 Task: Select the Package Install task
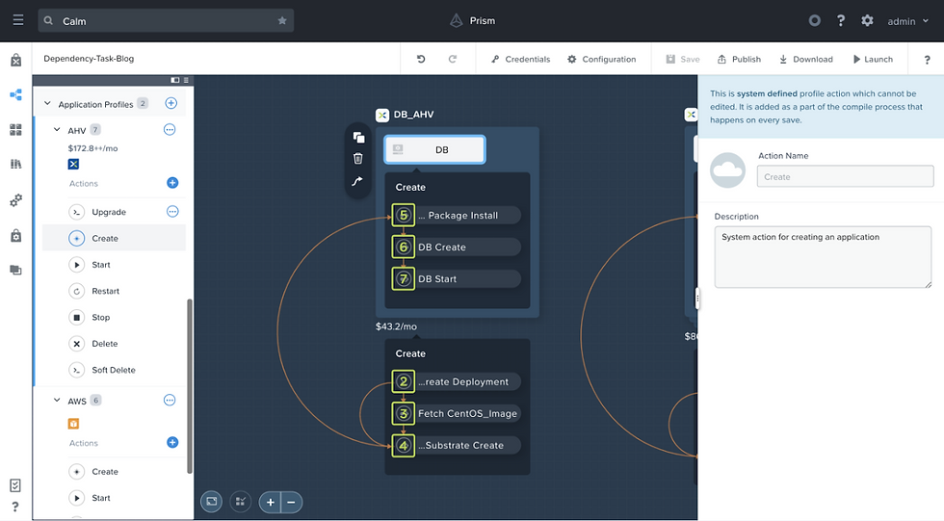(x=457, y=216)
